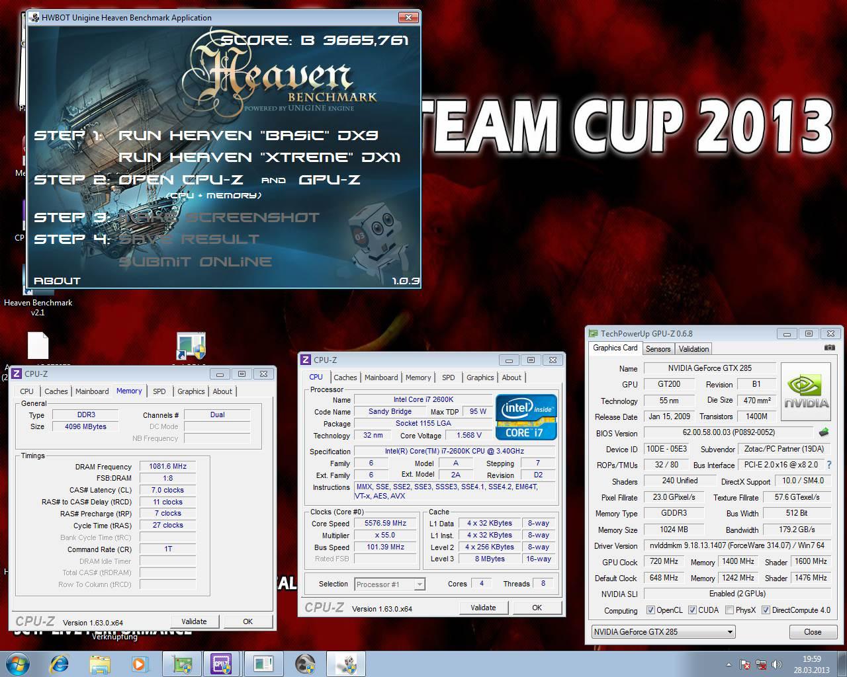Click Save Result in Heaven app

pyautogui.click(x=189, y=239)
